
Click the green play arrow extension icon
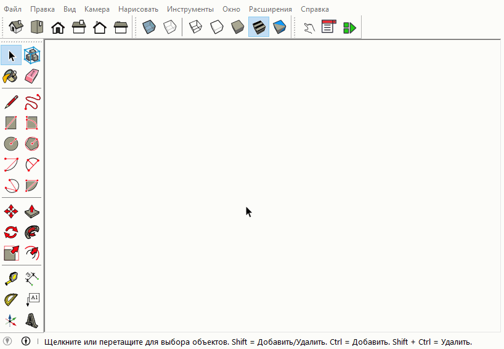coord(349,28)
